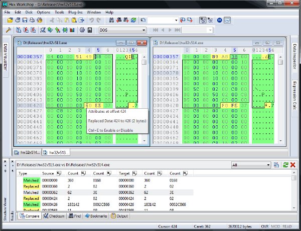Select the Compare results tab
Image resolution: width=301 pixels, height=231 pixels.
pyautogui.click(x=30, y=216)
